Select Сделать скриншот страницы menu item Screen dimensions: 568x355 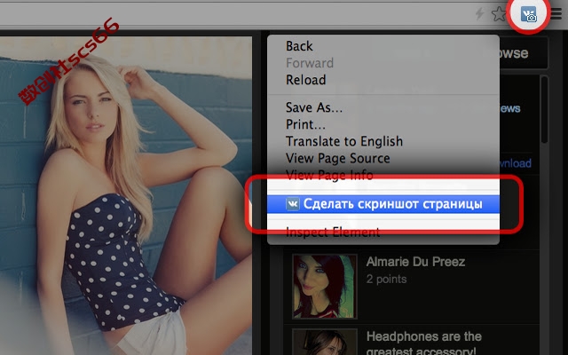pyautogui.click(x=383, y=204)
